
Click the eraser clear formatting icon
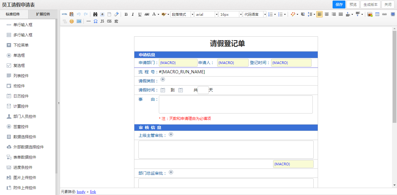pos(116,14)
